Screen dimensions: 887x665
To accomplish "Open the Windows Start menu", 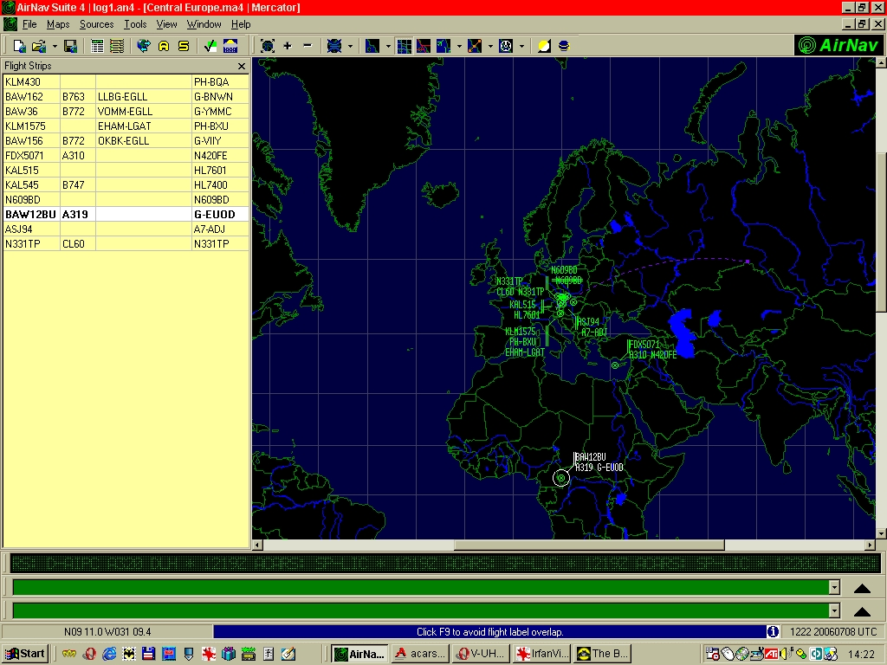I will pos(25,654).
